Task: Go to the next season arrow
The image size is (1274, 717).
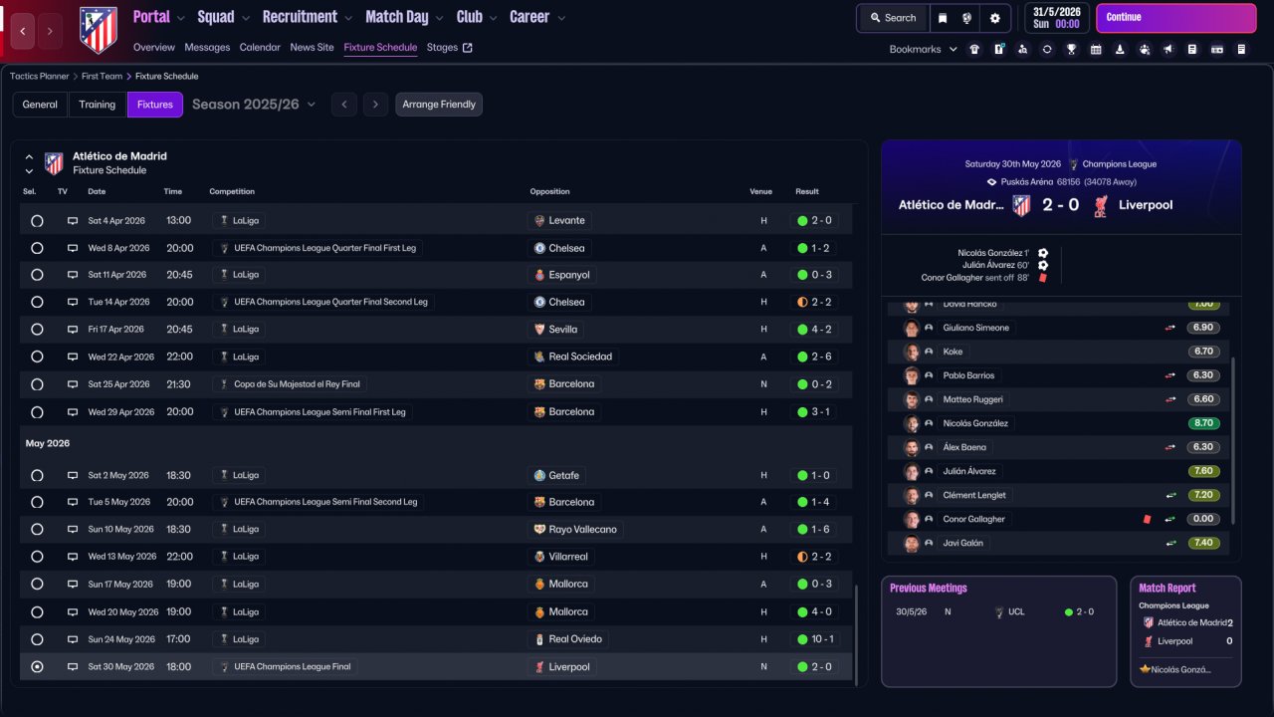Action: [x=375, y=105]
